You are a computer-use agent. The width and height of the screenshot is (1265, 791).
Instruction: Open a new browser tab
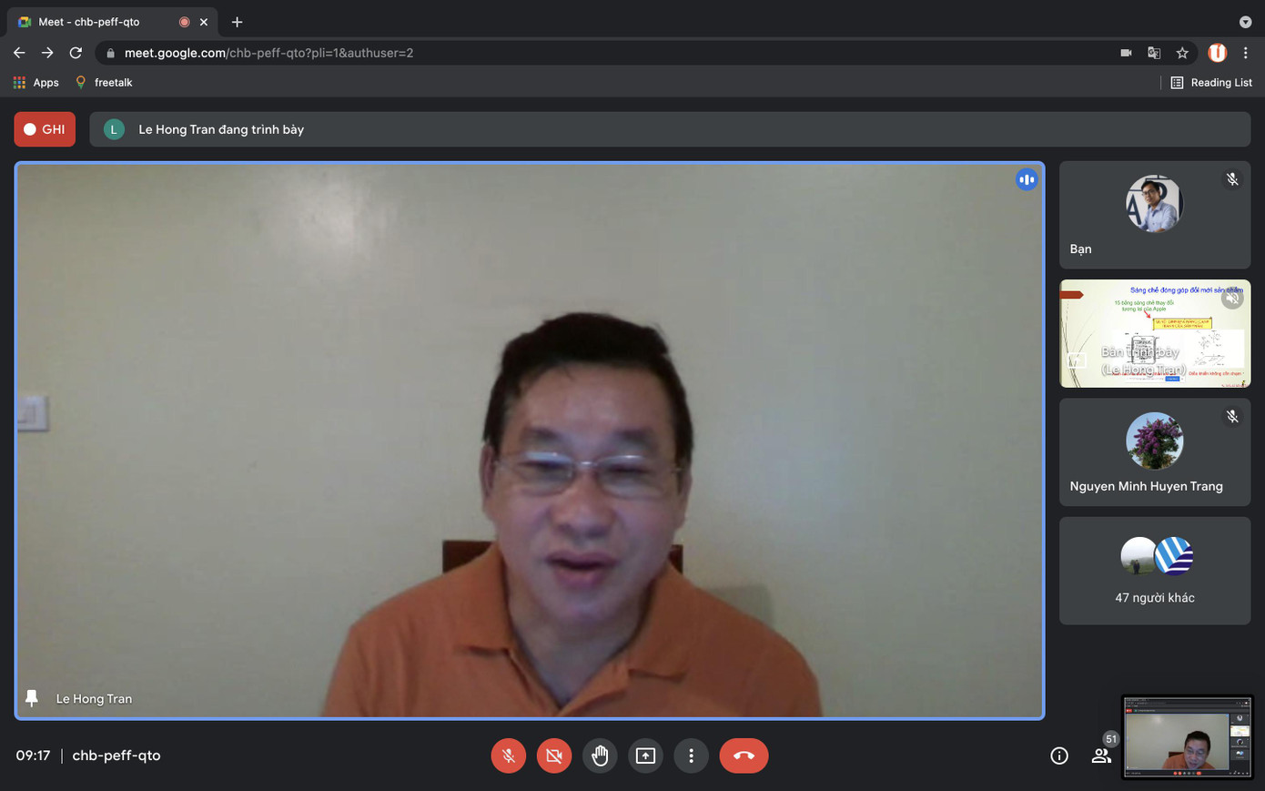(x=237, y=22)
